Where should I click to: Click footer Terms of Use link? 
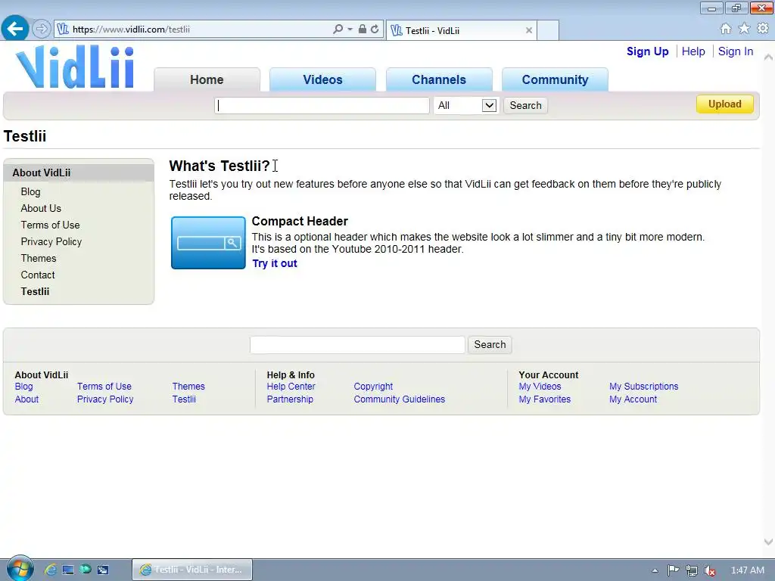click(x=104, y=387)
